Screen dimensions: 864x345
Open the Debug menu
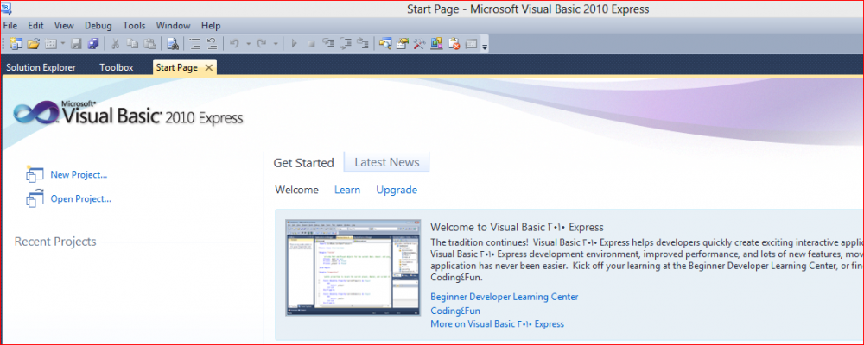98,26
